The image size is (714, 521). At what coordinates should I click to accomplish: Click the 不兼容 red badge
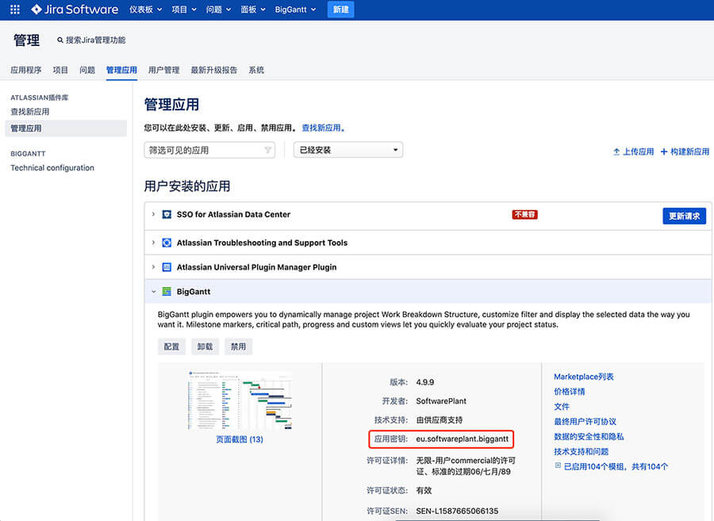524,214
